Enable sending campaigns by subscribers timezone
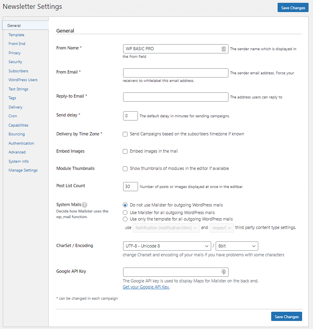This screenshot has height=329, width=313. point(125,134)
